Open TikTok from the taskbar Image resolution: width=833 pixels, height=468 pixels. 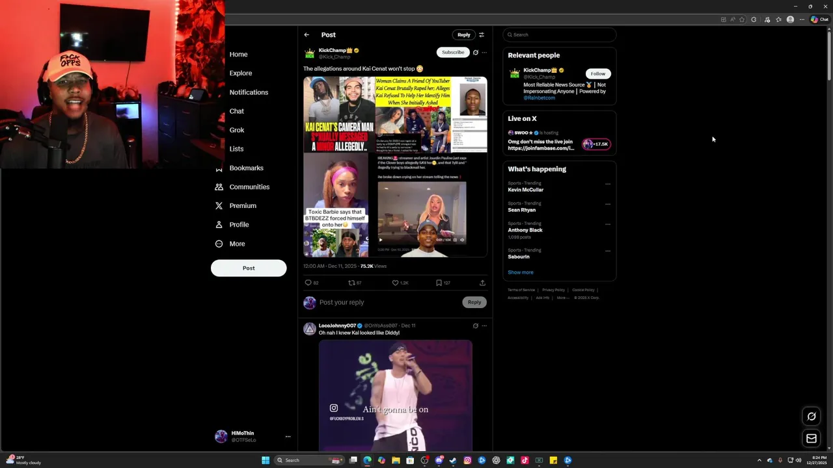click(x=525, y=460)
